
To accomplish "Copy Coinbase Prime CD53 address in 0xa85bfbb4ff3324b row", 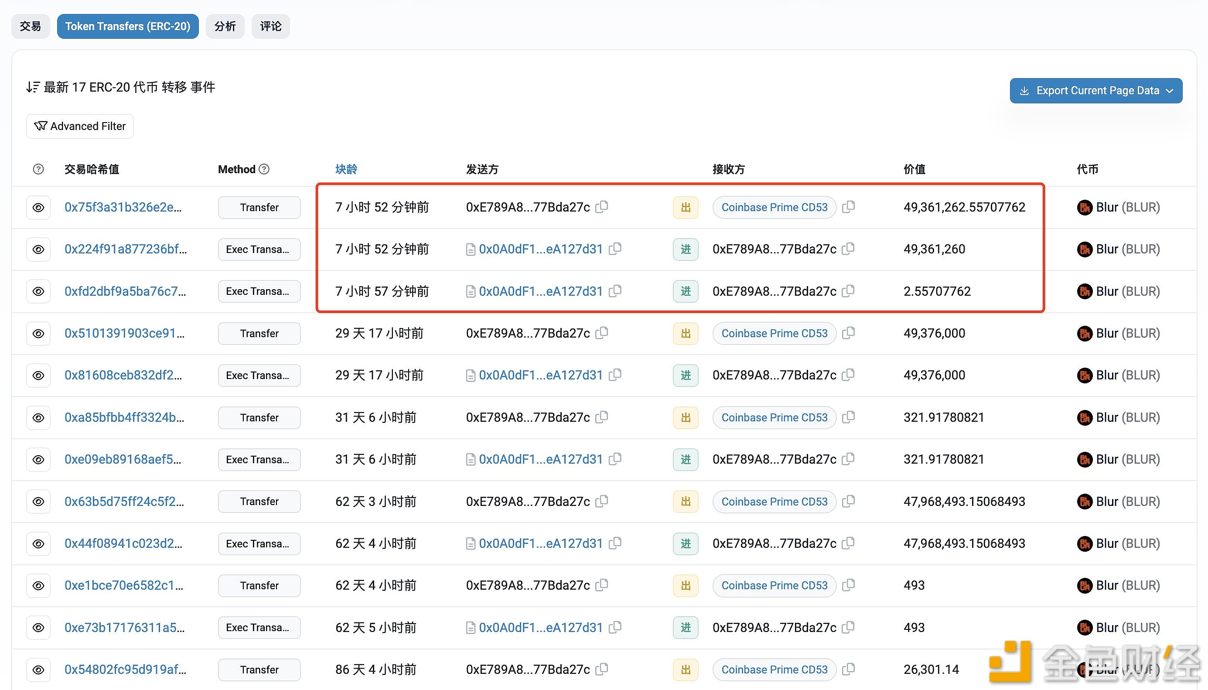I will point(849,417).
